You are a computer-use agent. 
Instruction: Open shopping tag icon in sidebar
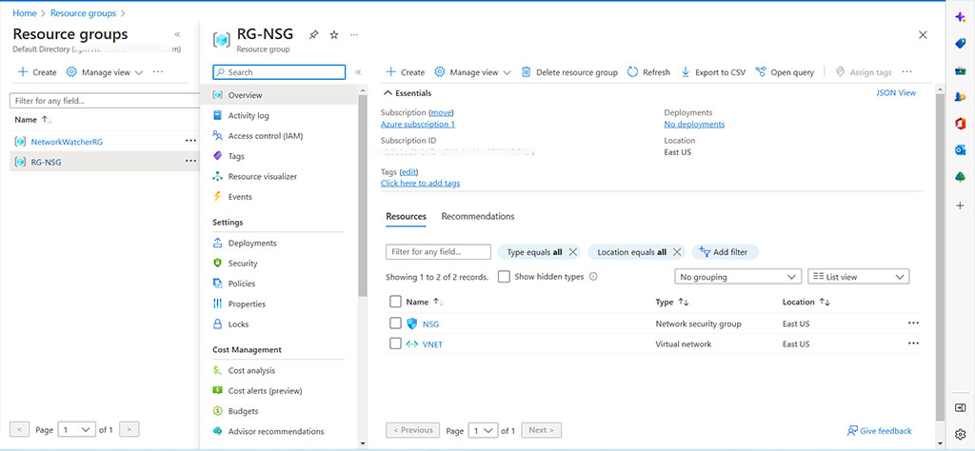click(960, 44)
